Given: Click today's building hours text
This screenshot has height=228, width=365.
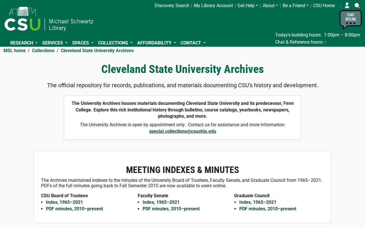Looking at the screenshot, I should coord(318,35).
